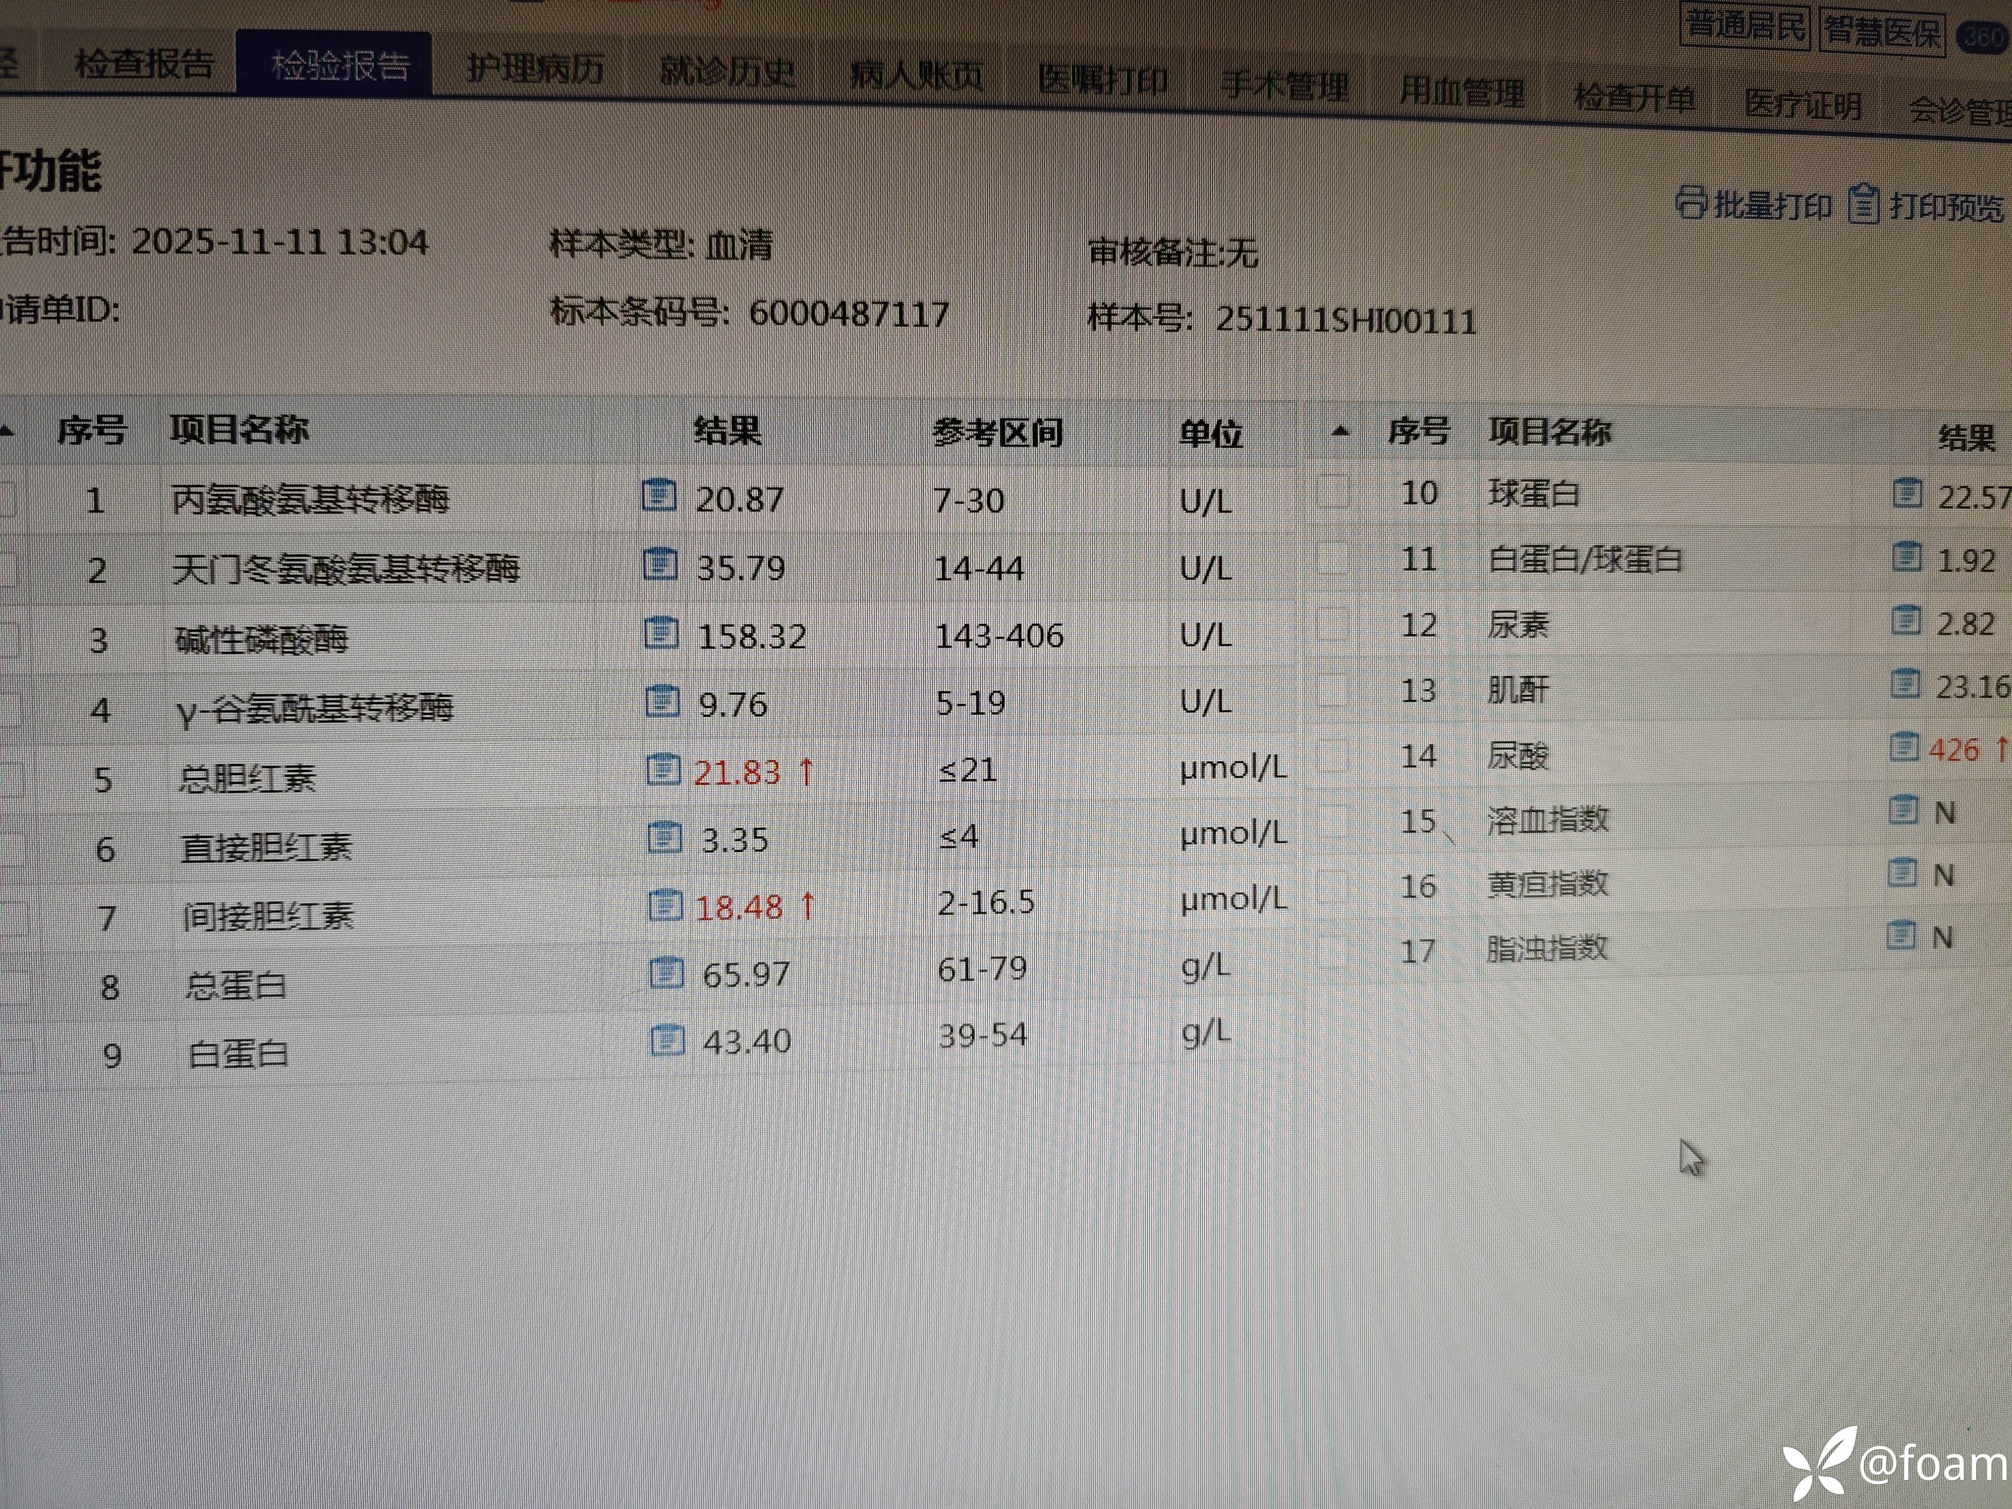Click detail icon beside 溶血指数 result N
The width and height of the screenshot is (2012, 1509).
point(1903,810)
